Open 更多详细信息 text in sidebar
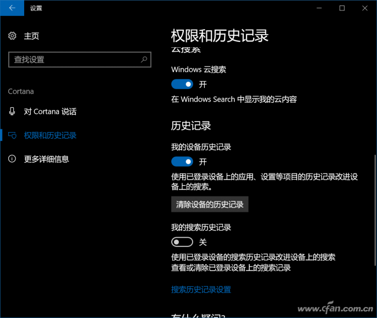Image resolution: width=377 pixels, height=318 pixels. click(46, 159)
